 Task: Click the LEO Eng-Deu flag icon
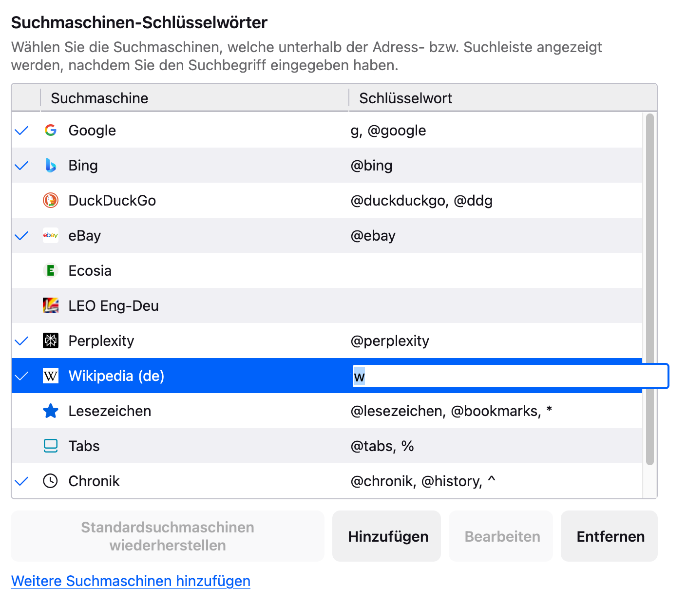[x=51, y=305]
